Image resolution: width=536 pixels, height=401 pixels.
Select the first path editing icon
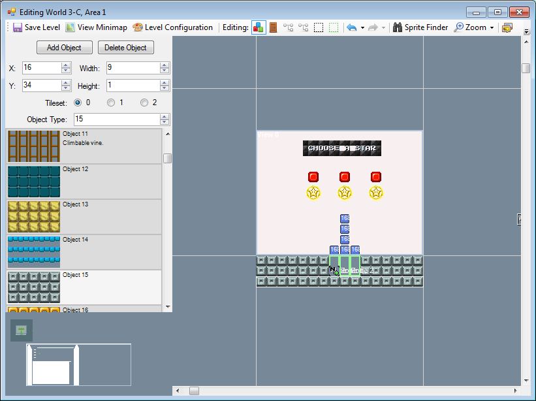coord(288,27)
